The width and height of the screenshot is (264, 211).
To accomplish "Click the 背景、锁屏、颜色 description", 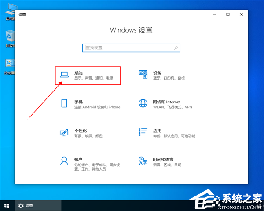I will 88,136.
